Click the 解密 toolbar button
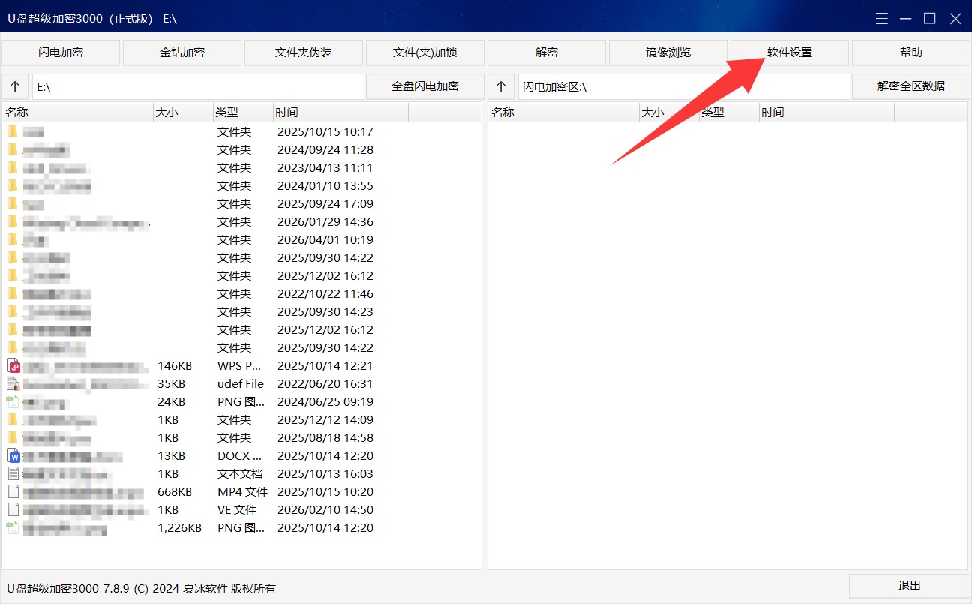 (547, 53)
